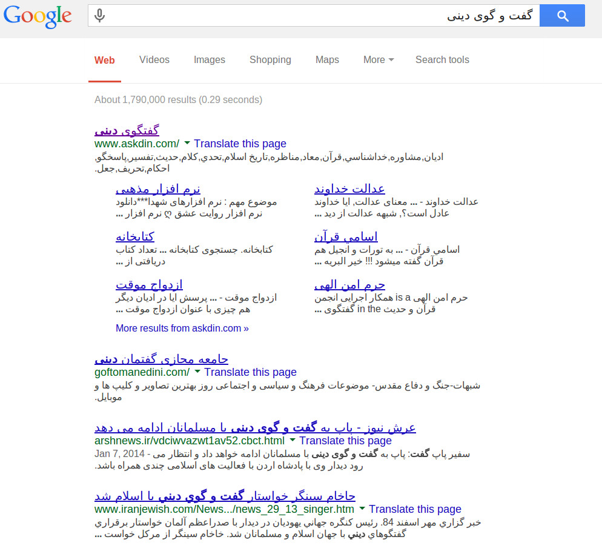Screen dimensions: 602x551
Task: Open the 'اسامي قرآن' sitelink
Action: (346, 236)
